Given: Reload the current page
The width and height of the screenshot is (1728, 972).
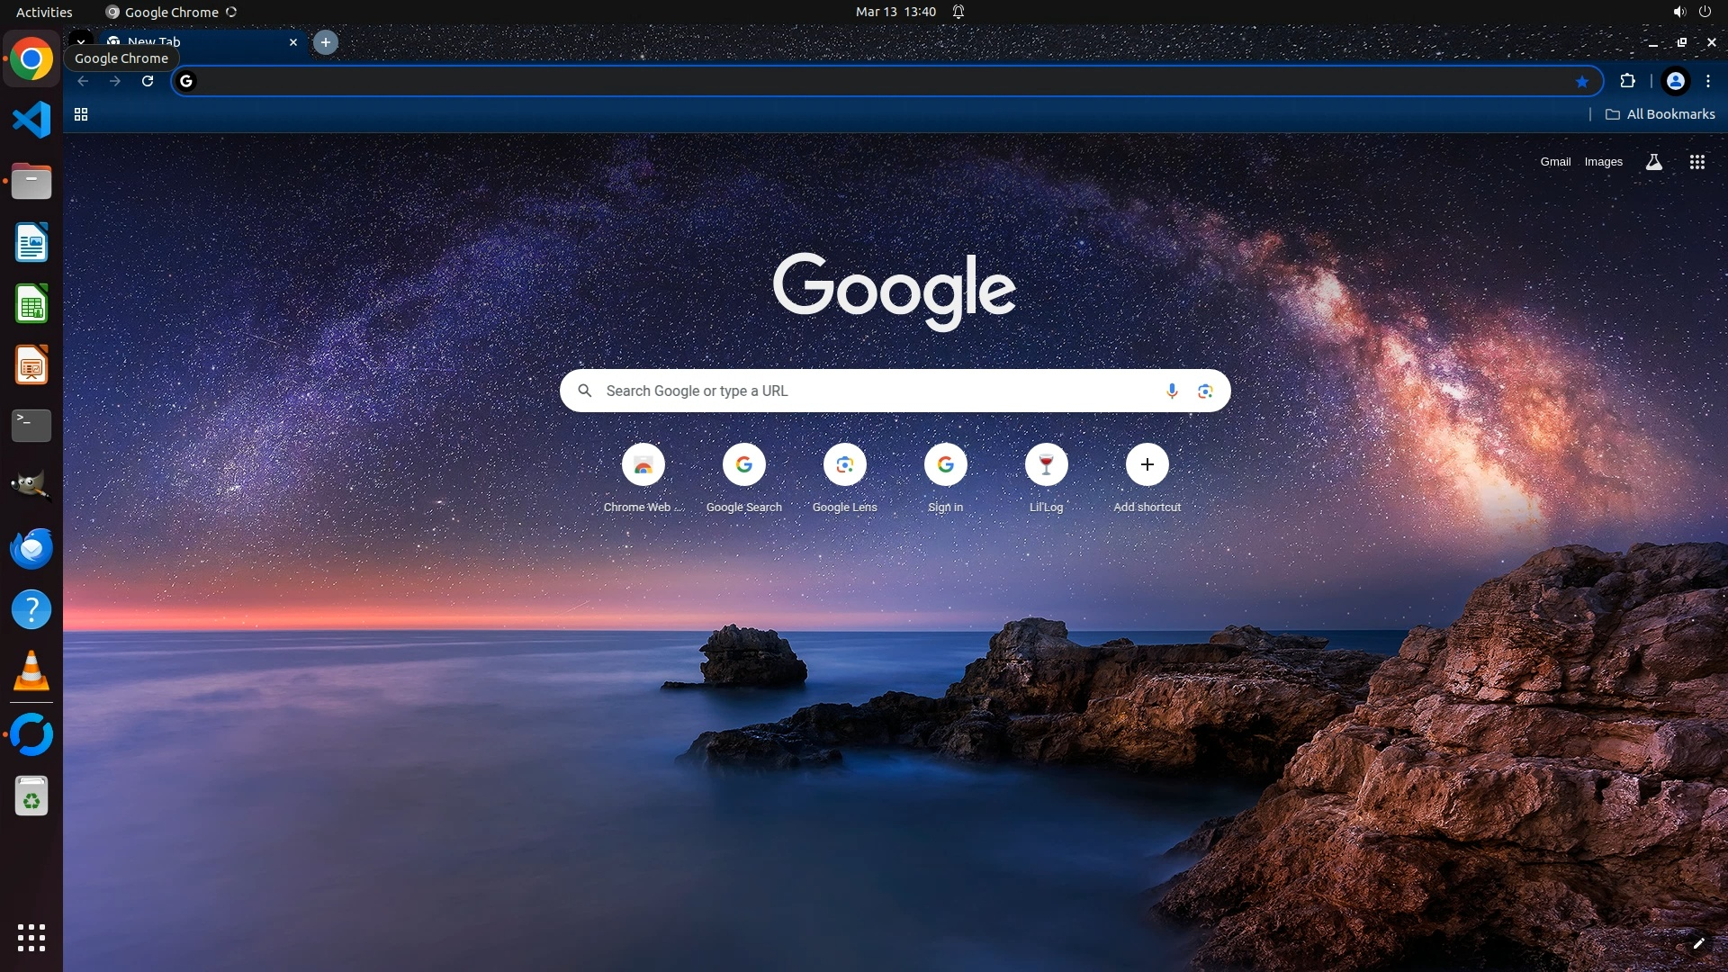Looking at the screenshot, I should click(148, 81).
